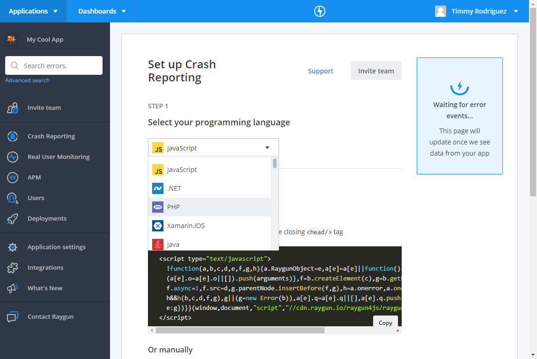Click the 'Or manually' heading
This screenshot has height=359, width=537.
pyautogui.click(x=170, y=350)
